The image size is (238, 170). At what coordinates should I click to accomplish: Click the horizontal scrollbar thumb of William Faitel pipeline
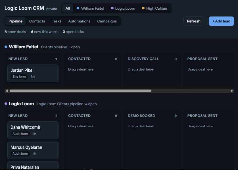tap(80, 91)
